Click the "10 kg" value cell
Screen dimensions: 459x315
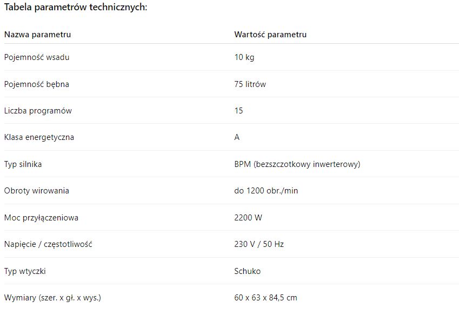[244, 57]
